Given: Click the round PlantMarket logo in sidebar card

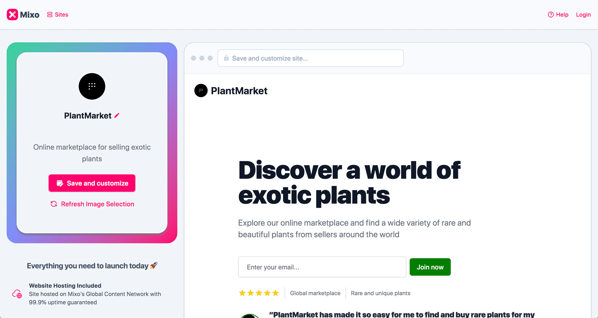Looking at the screenshot, I should 92,86.
